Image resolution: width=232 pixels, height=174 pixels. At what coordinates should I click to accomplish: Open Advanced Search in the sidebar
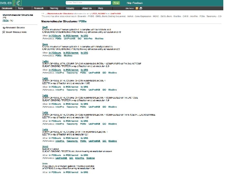[x=15, y=28]
